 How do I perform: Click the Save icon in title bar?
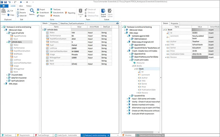(5, 2)
